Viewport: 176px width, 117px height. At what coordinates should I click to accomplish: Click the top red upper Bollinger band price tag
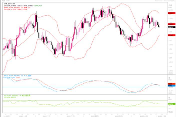tap(170, 13)
